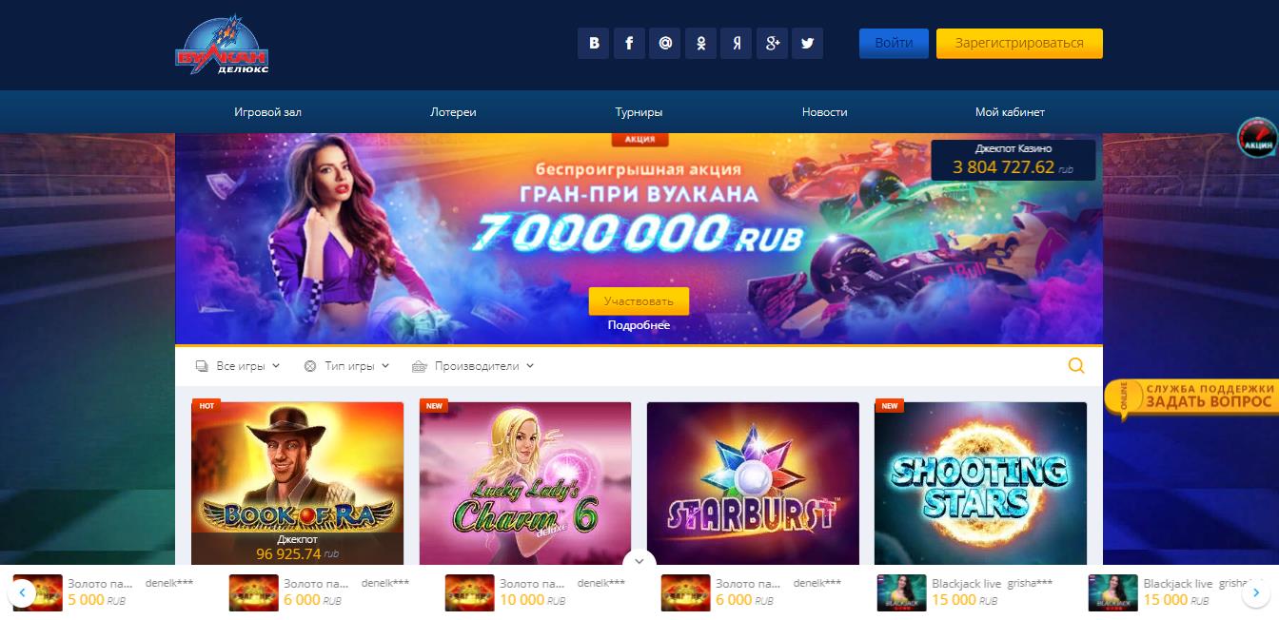Open the Twitter social icon
Image resolution: width=1279 pixels, height=620 pixels.
click(x=808, y=44)
